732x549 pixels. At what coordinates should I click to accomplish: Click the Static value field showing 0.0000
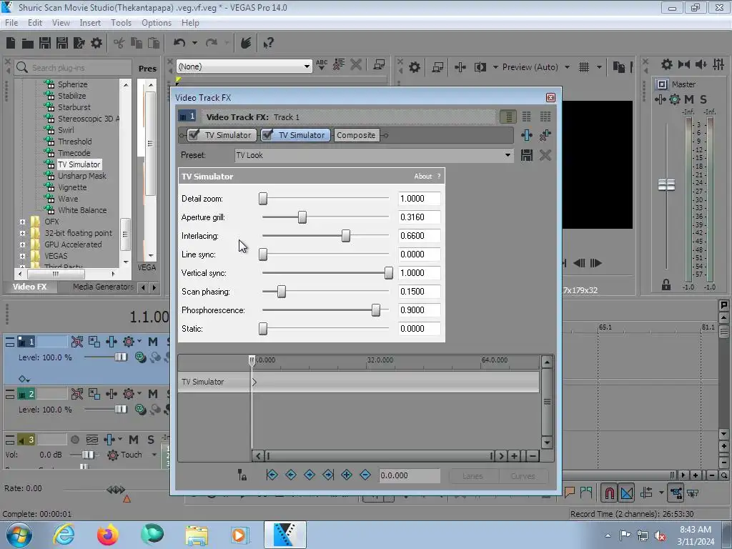pyautogui.click(x=419, y=329)
